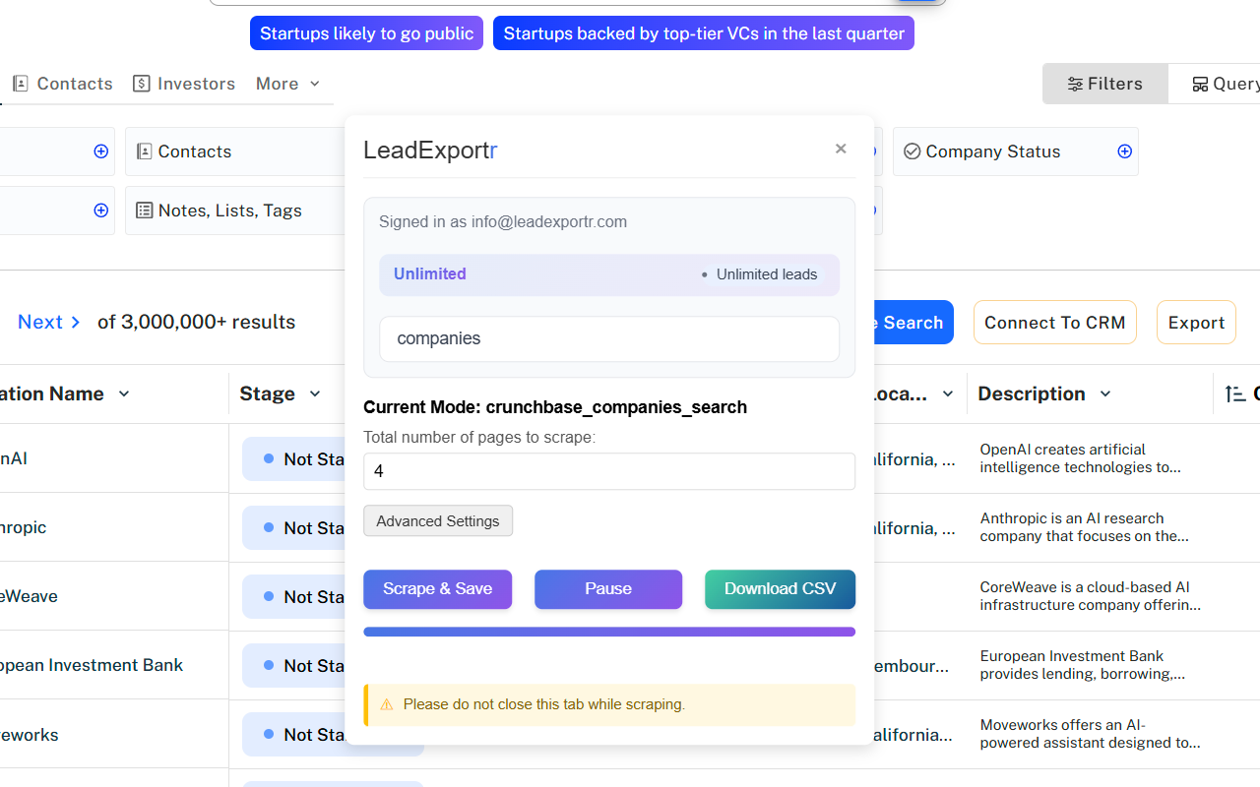Switch to the Contacts tab

[x=63, y=84]
